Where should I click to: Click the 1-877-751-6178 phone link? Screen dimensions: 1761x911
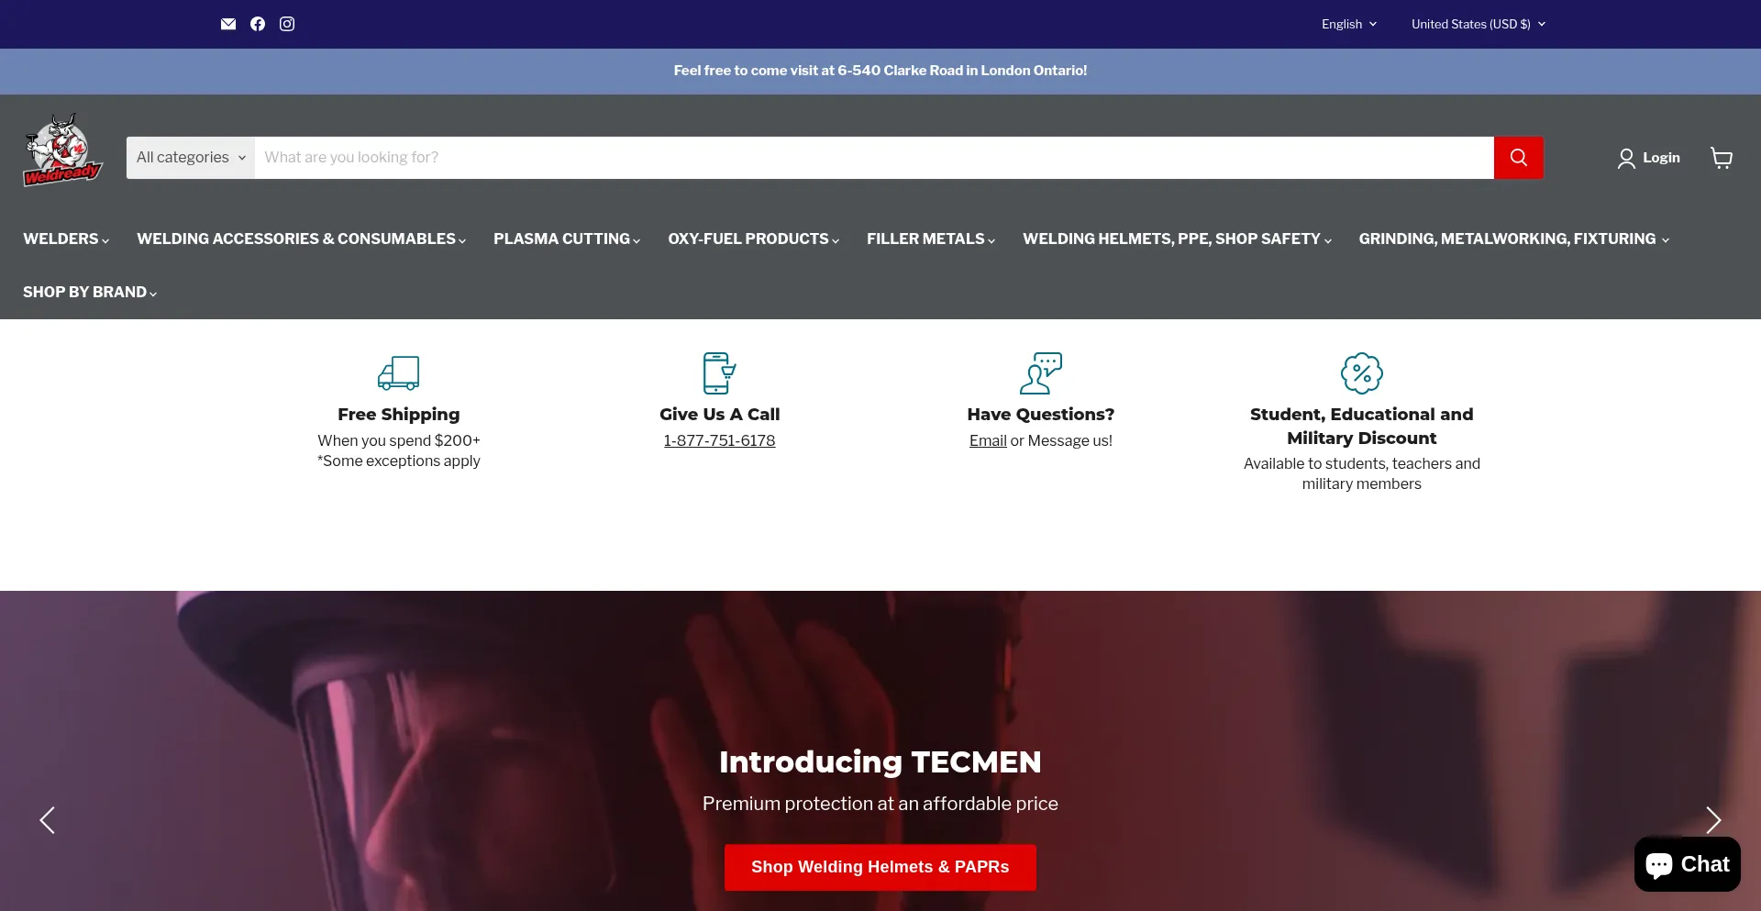pos(719,440)
